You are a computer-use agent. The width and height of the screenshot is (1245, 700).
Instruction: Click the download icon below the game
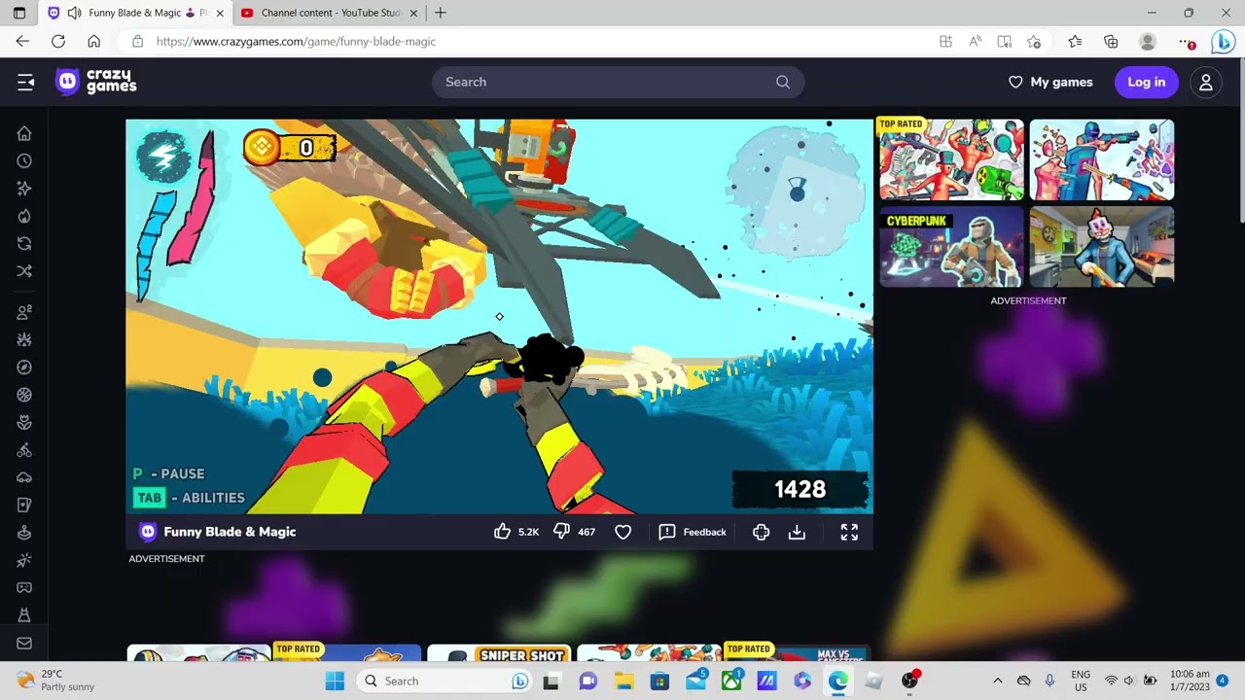pos(797,532)
